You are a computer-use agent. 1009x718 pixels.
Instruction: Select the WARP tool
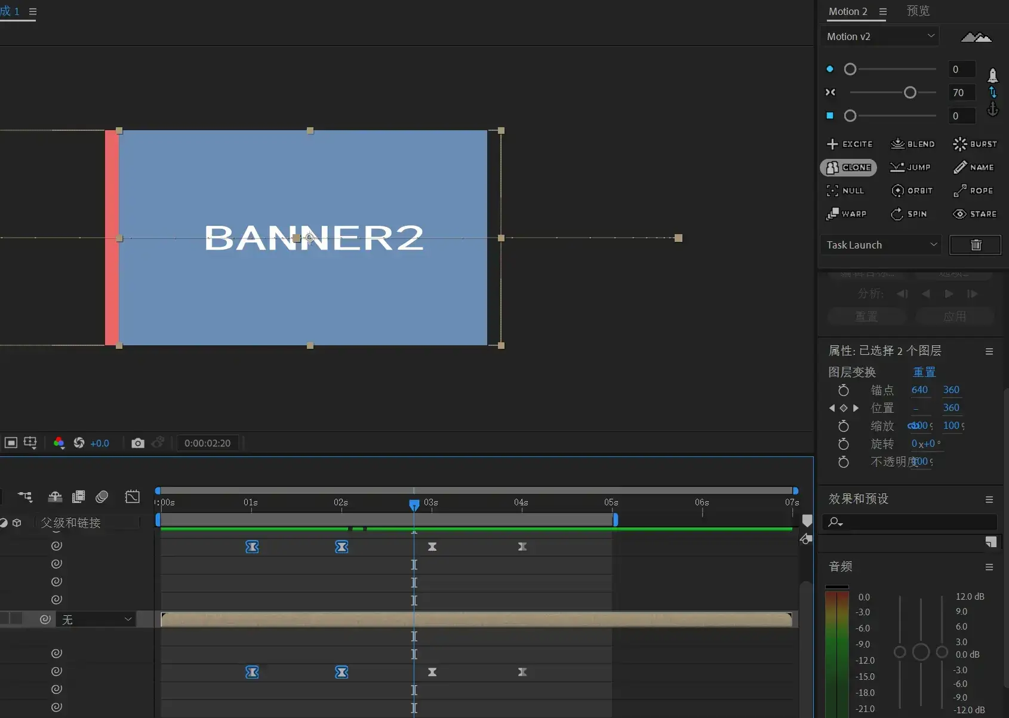click(x=846, y=214)
